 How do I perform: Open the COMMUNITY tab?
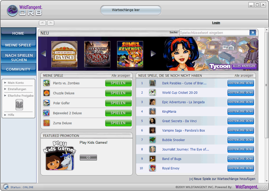pyautogui.click(x=18, y=69)
